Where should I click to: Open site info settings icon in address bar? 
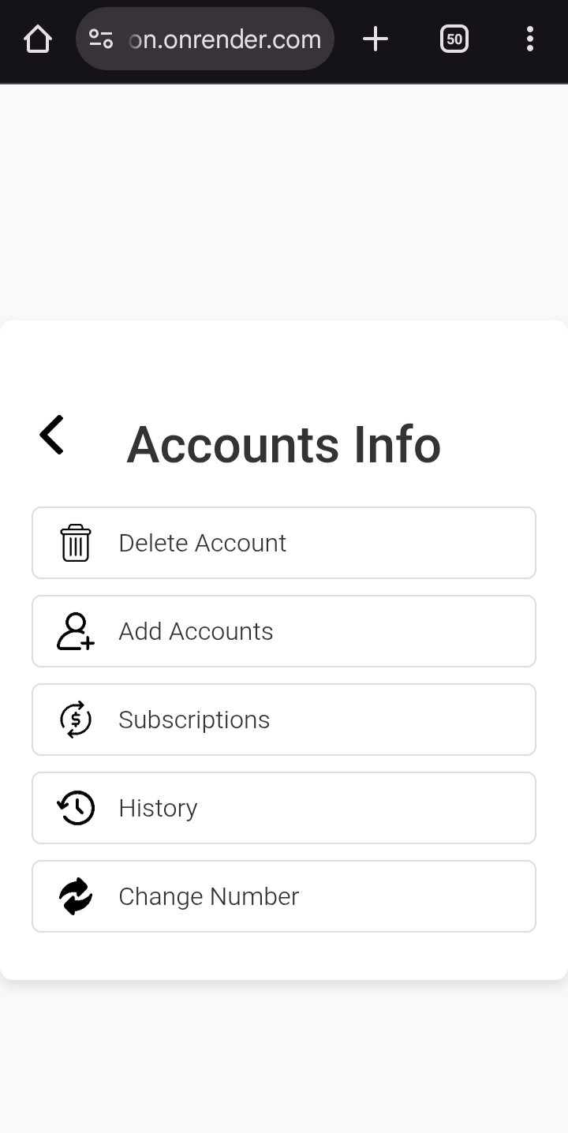101,39
